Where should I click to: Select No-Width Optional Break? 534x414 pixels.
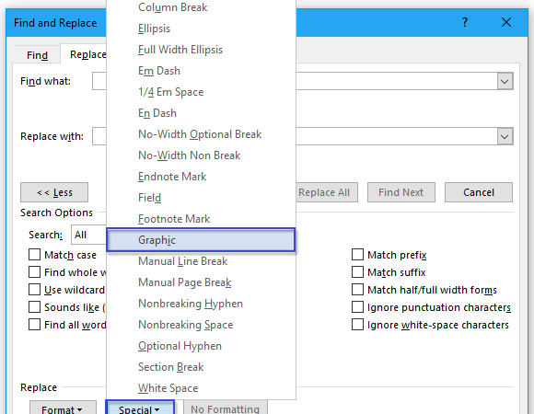[x=201, y=134]
